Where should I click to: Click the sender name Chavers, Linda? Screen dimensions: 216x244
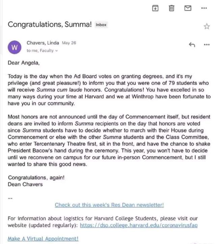coord(43,43)
